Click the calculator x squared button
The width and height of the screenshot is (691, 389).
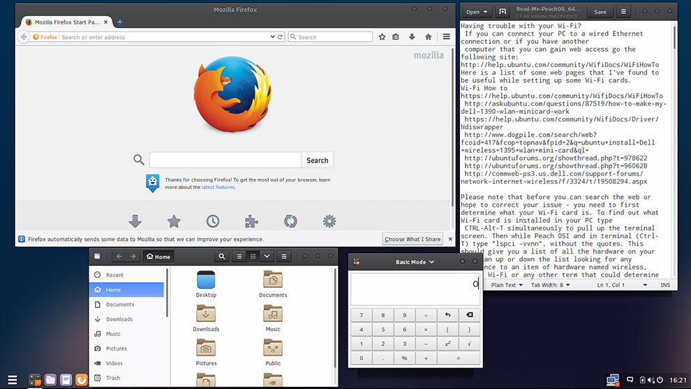point(447,344)
